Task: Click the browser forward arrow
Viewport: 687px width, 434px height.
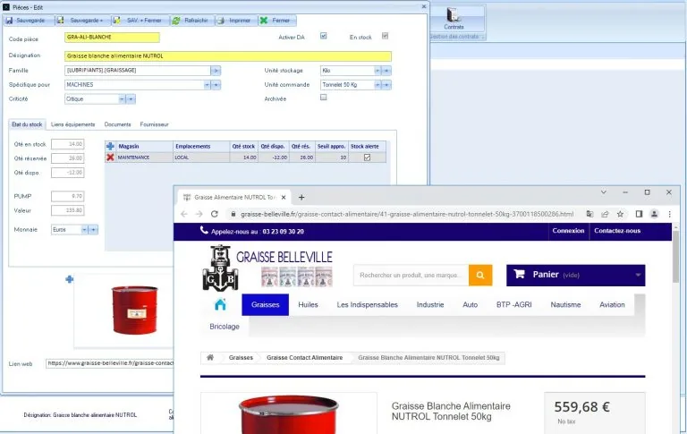Action: (199, 215)
